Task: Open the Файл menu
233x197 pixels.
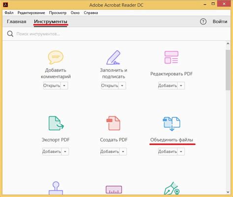Action: tap(9, 13)
